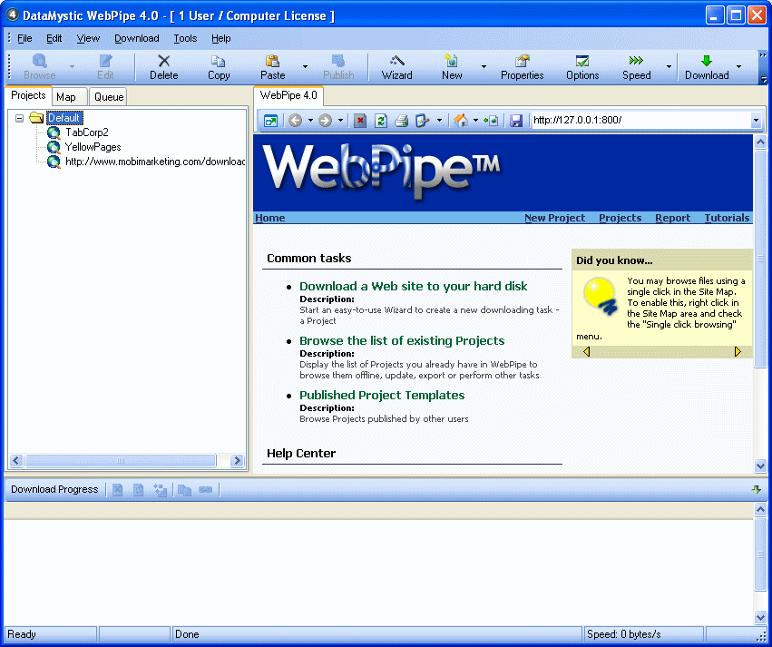This screenshot has height=647, width=772.
Task: Open the Tools menu
Action: pyautogui.click(x=185, y=38)
